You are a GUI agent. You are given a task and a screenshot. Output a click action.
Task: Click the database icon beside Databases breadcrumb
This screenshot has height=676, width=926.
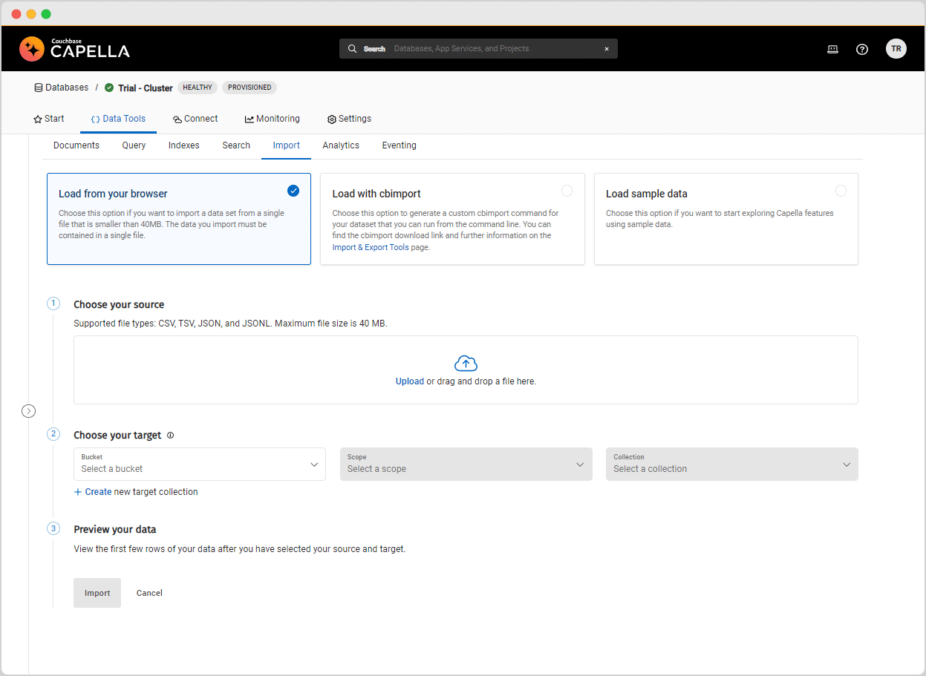37,87
